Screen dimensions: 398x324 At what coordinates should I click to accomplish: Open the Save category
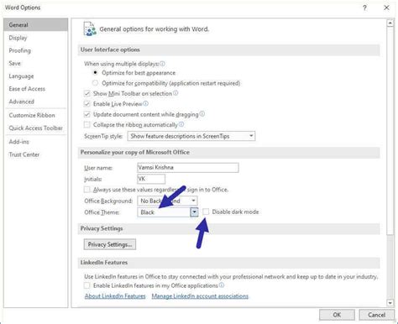pyautogui.click(x=36, y=63)
